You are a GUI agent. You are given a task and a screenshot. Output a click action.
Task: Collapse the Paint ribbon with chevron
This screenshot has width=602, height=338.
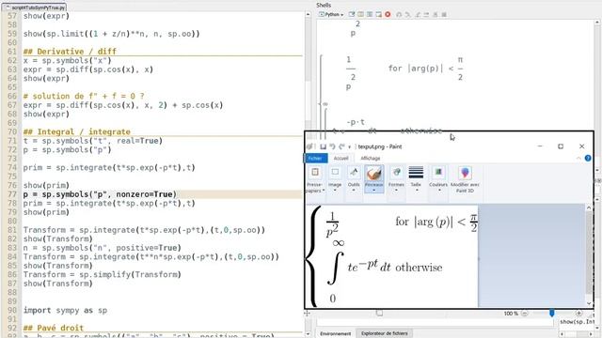(x=578, y=159)
